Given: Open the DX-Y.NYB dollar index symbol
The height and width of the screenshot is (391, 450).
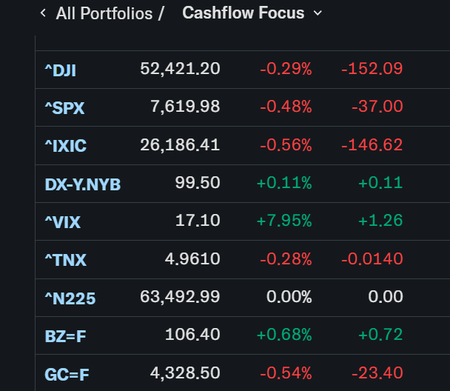Looking at the screenshot, I should pos(83,184).
